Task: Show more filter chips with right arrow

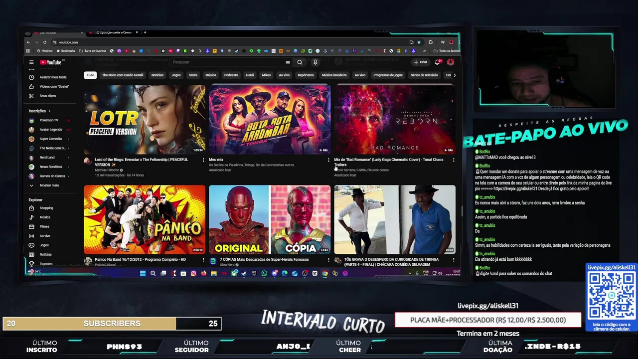Action: pyautogui.click(x=454, y=75)
